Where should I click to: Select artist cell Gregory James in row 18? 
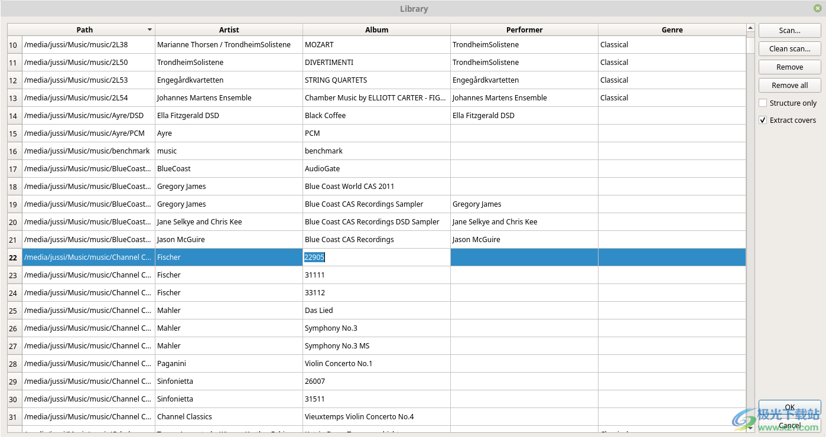point(229,187)
